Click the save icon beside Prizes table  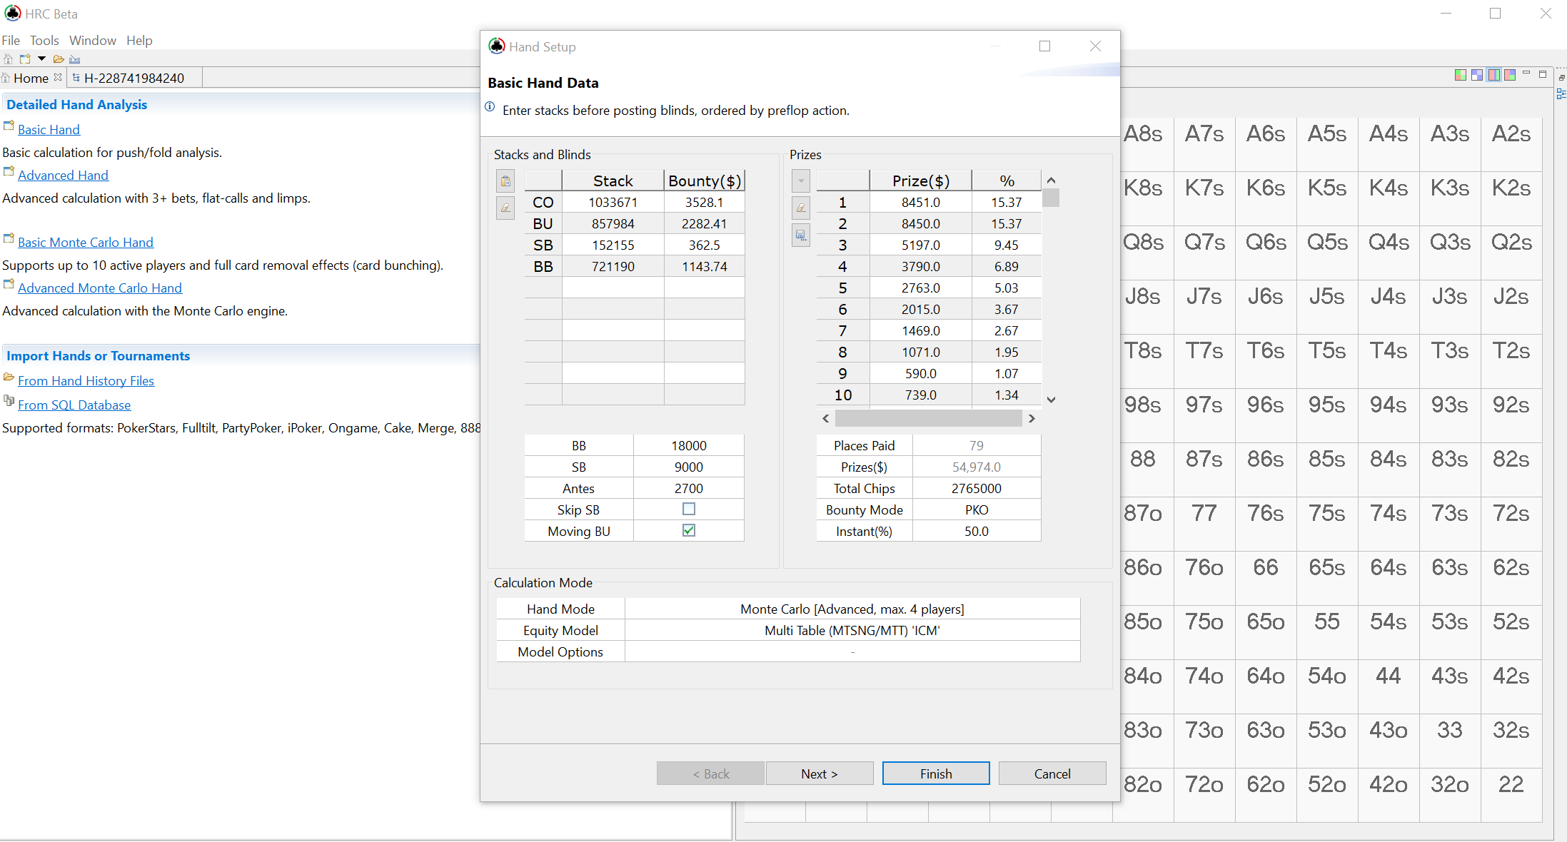801,235
